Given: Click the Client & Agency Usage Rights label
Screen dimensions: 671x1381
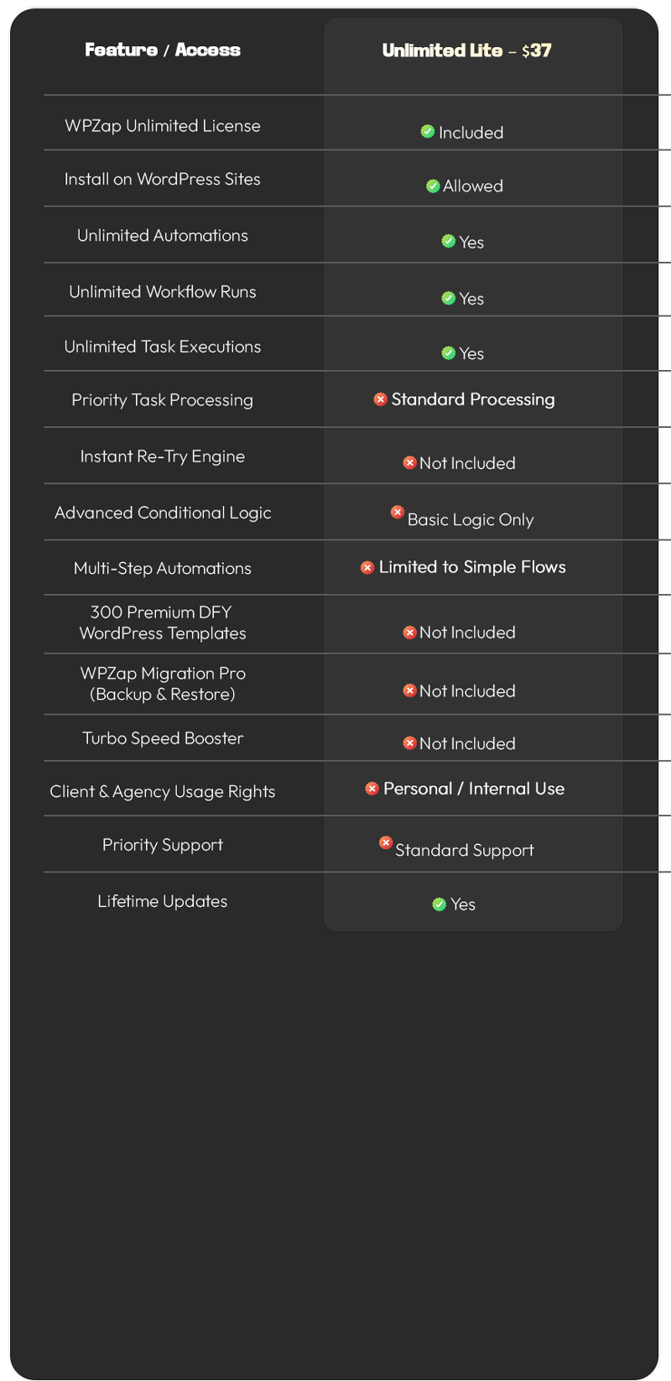Looking at the screenshot, I should click(x=163, y=791).
